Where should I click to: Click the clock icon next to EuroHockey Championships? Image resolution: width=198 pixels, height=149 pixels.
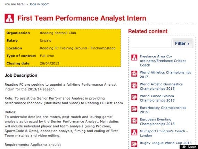(134, 109)
